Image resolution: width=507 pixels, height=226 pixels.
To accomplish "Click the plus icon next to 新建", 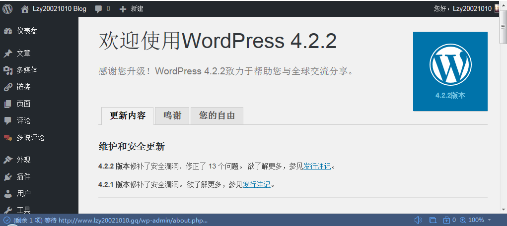I will click(x=123, y=9).
